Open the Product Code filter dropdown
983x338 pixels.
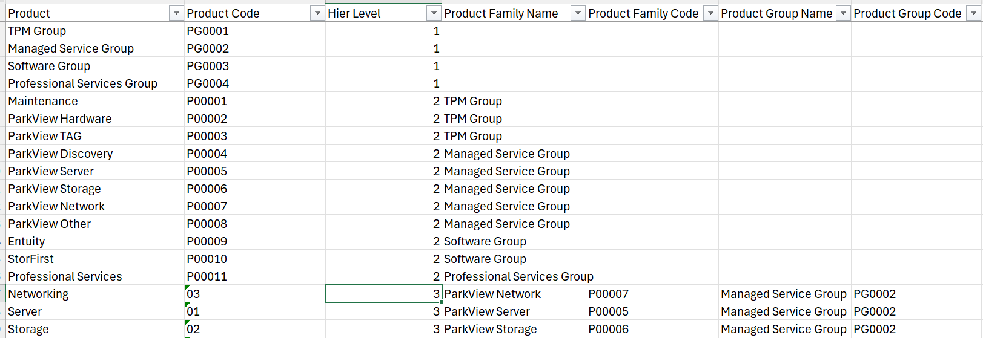(317, 13)
